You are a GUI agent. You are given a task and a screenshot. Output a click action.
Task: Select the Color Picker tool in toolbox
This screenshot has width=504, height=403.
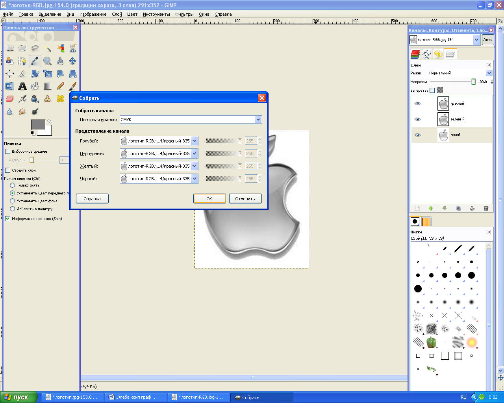35,61
